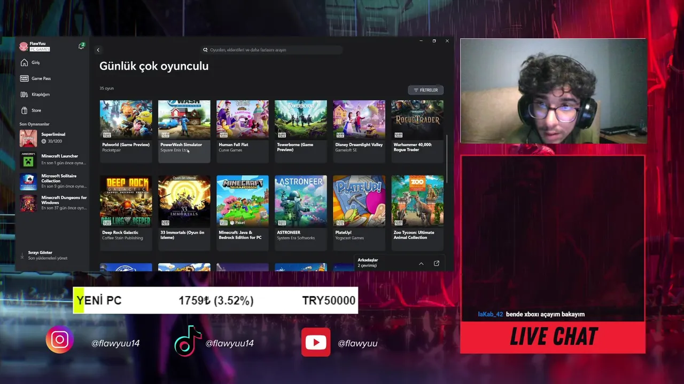This screenshot has height=384, width=684.
Task: Open the Game Pass sidebar icon
Action: tap(24, 78)
